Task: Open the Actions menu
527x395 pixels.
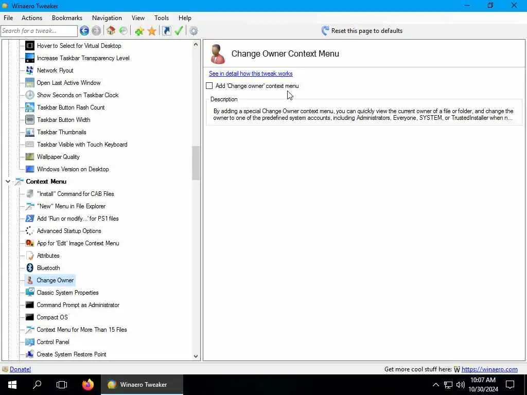Action: click(32, 18)
